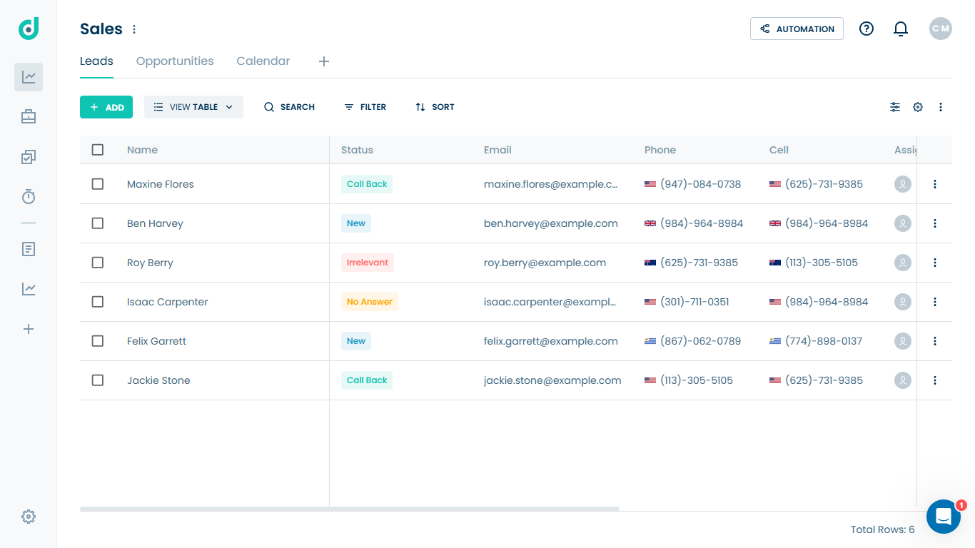The width and height of the screenshot is (975, 548).
Task: Change Maxine Flores Call Back status
Action: [x=367, y=184]
